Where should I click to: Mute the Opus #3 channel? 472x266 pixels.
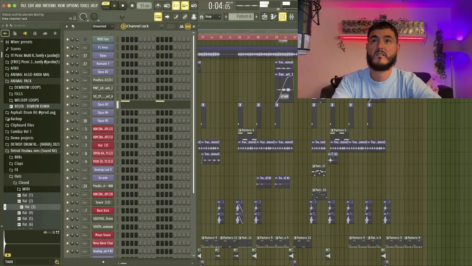(x=67, y=105)
